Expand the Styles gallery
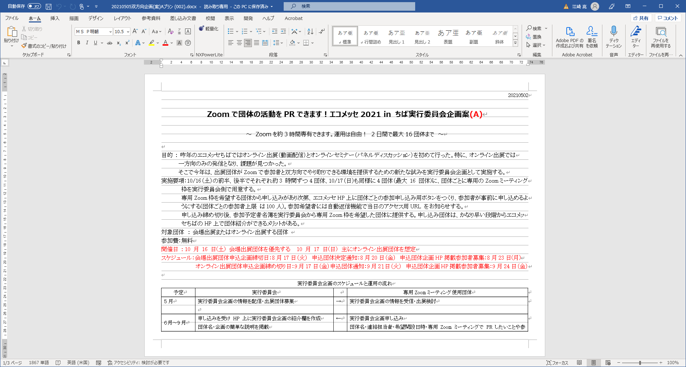The height and width of the screenshot is (367, 686). click(x=515, y=43)
